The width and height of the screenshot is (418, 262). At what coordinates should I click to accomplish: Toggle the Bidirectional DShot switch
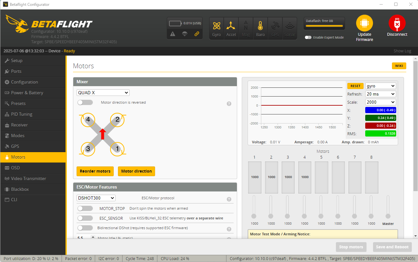point(85,228)
